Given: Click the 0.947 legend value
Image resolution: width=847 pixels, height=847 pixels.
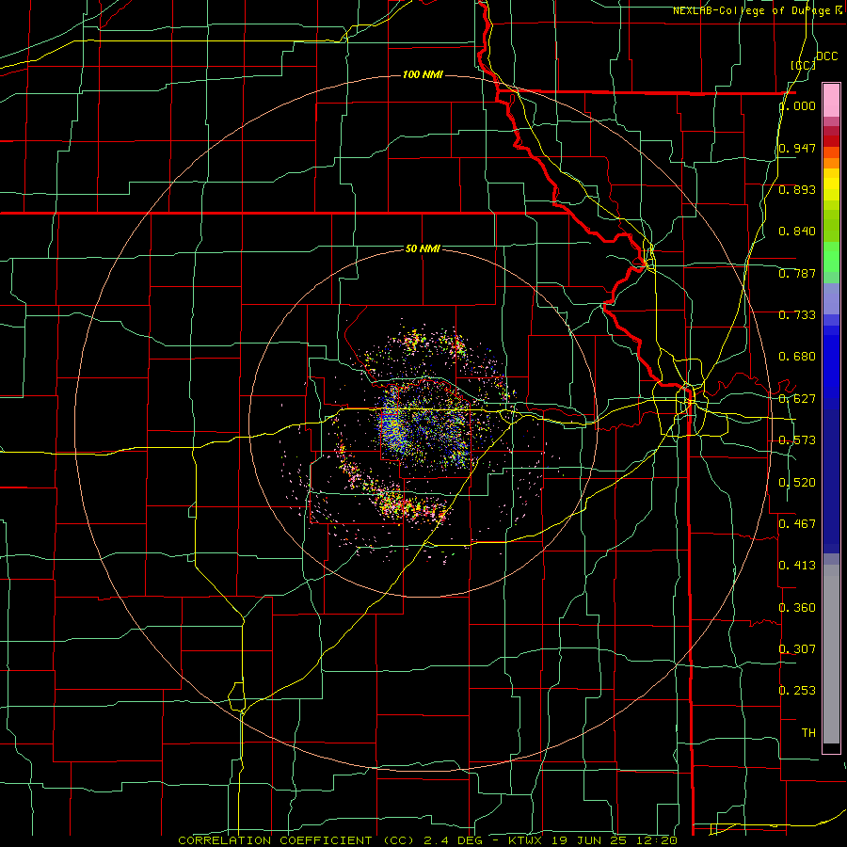Looking at the screenshot, I should point(797,148).
